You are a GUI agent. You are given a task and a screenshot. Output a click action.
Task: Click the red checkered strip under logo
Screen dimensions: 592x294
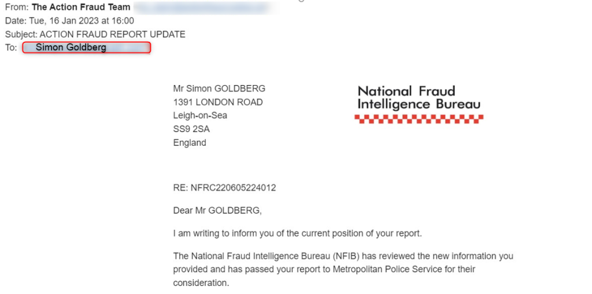click(419, 119)
